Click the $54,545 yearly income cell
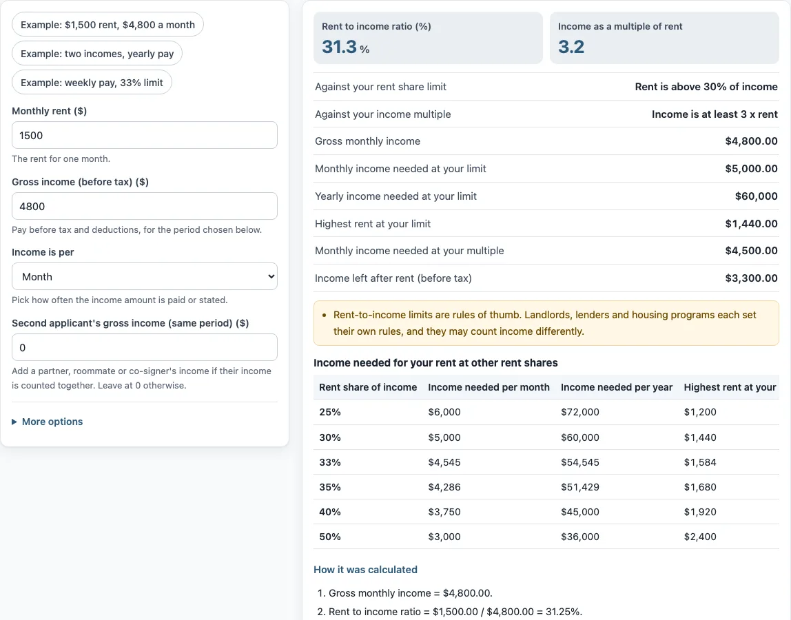 [x=580, y=463]
